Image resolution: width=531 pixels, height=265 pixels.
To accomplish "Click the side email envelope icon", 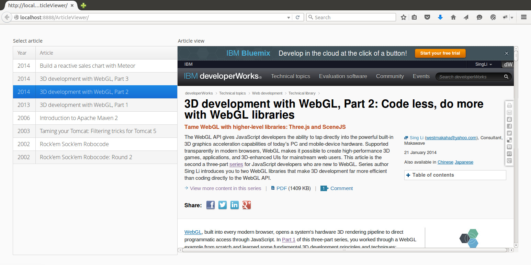I will 509,112.
